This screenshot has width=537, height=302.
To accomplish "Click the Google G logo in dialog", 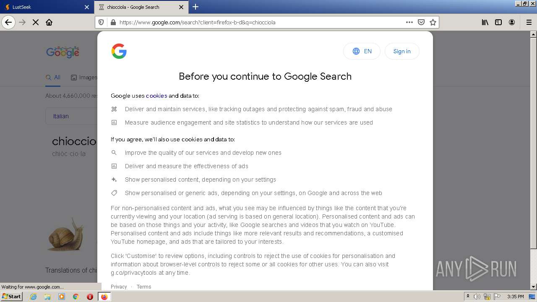I will point(119,51).
